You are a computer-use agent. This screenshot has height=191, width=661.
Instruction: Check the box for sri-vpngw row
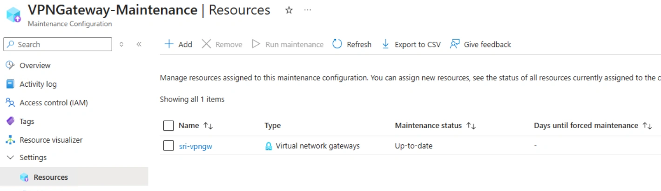tap(169, 146)
